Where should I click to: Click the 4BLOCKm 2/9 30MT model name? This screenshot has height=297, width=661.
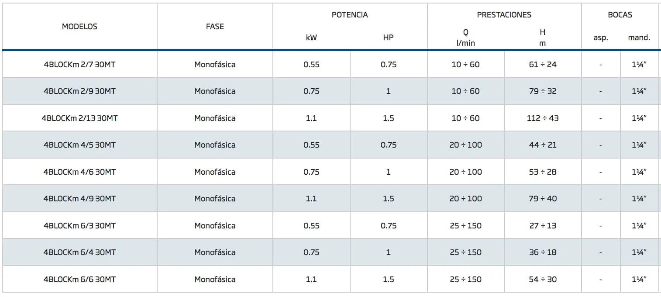coord(79,91)
